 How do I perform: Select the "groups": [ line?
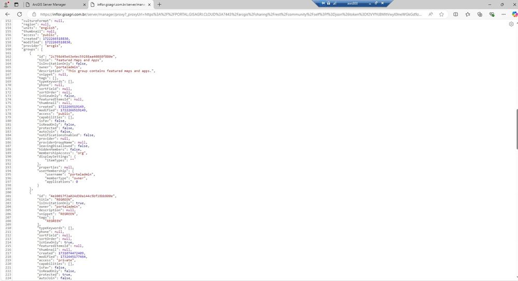(x=32, y=50)
